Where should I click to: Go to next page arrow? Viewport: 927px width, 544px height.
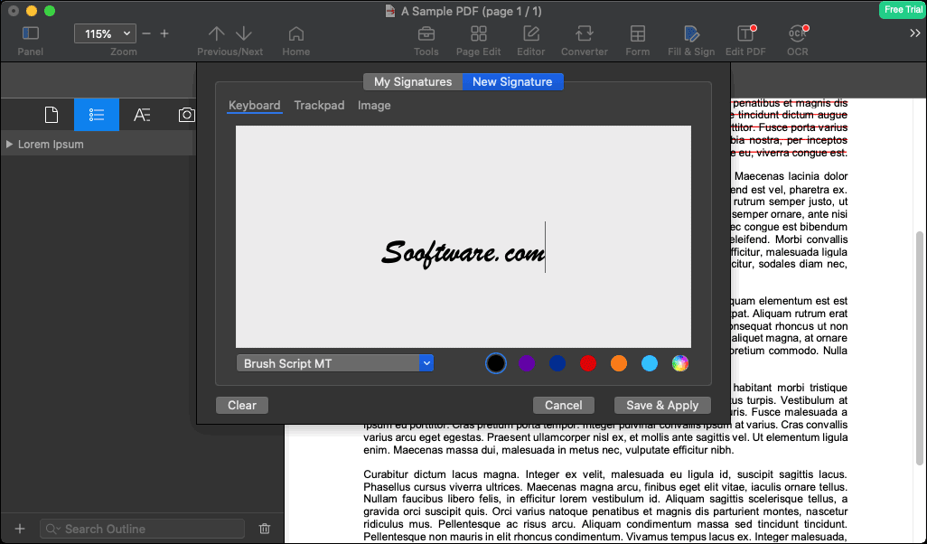point(244,33)
